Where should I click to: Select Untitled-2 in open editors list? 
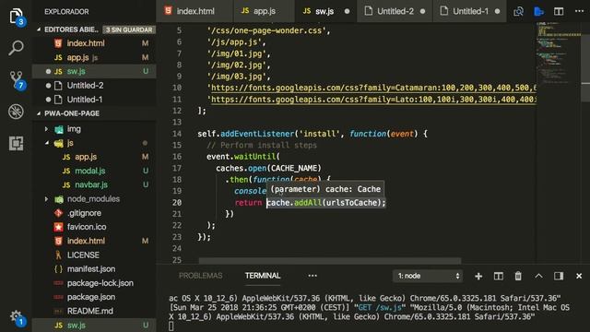click(x=94, y=86)
